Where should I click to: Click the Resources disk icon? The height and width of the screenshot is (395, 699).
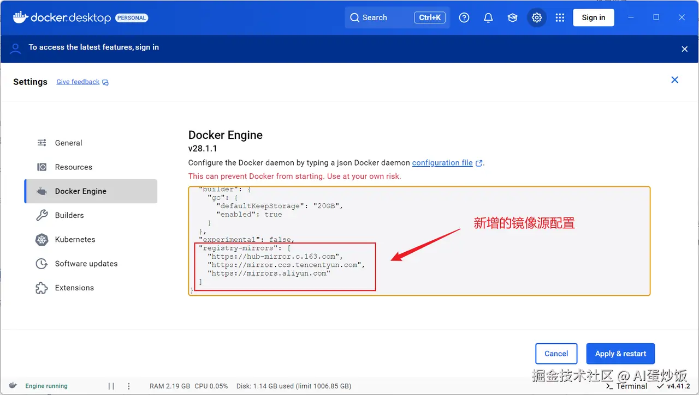click(x=42, y=167)
